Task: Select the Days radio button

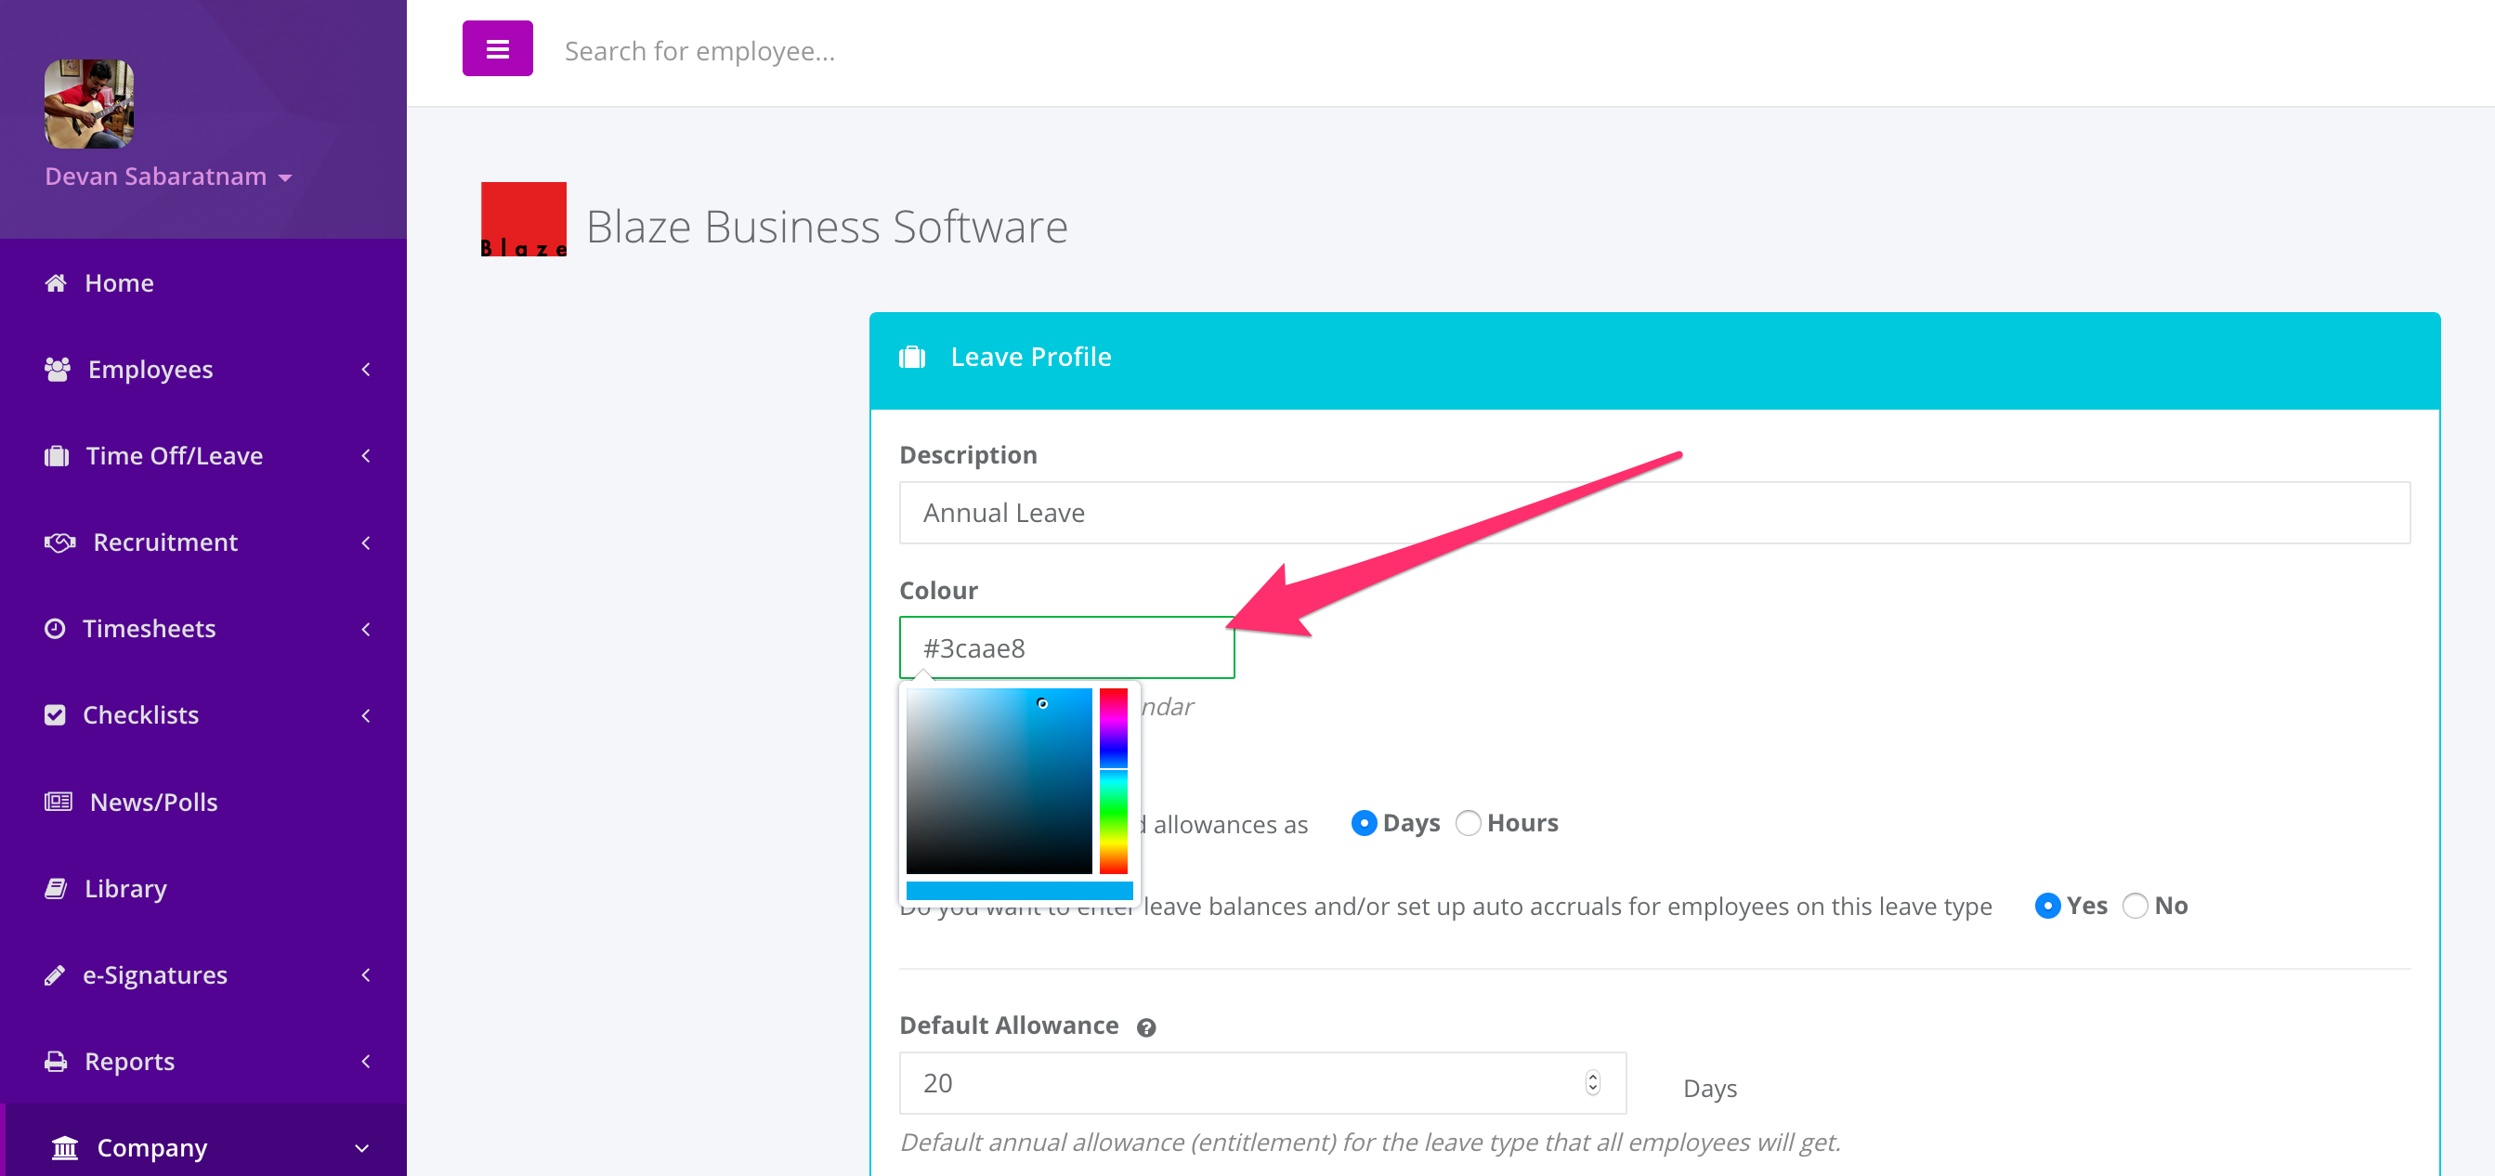Action: tap(1363, 822)
